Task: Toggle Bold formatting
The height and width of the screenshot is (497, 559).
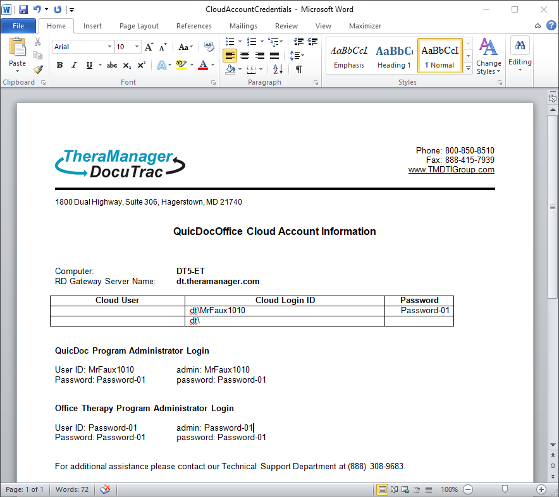Action: (59, 65)
